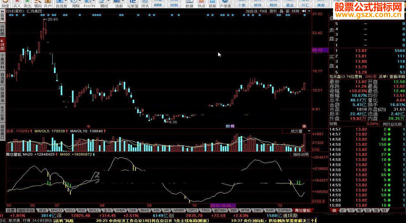This screenshot has width=406, height=223.
Task: Open 沪港通 connect icon
Action: coord(225,4)
